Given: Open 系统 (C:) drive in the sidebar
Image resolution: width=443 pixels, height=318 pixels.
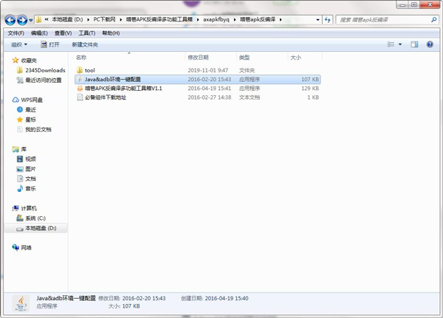Looking at the screenshot, I should (35, 218).
